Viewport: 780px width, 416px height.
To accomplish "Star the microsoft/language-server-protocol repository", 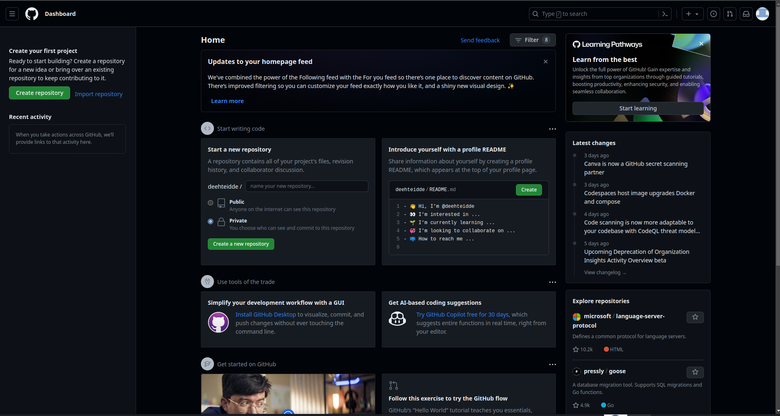I will click(x=695, y=317).
